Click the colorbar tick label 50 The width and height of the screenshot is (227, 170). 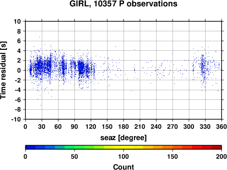pos(74,156)
